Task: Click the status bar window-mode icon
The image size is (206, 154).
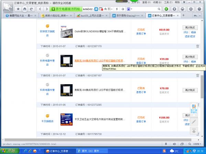Action: [182, 144]
